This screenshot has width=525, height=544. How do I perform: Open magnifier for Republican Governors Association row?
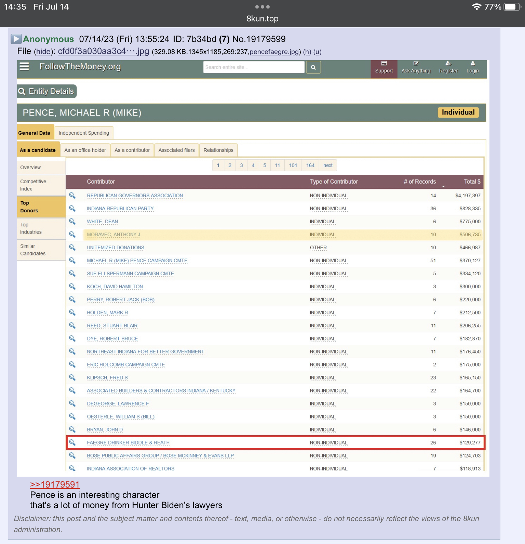click(72, 195)
